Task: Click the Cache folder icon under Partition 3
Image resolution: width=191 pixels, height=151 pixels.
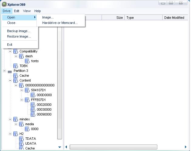Action: coord(15,75)
